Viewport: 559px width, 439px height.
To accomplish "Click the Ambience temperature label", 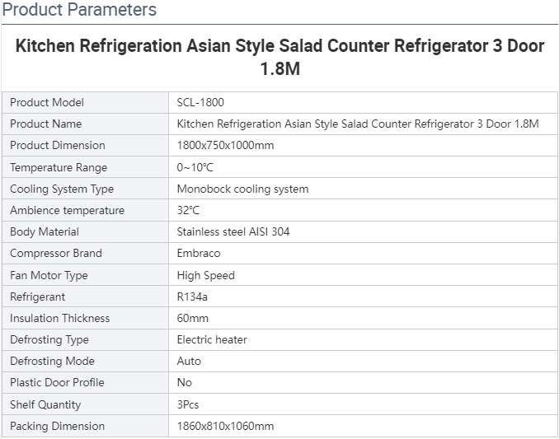I will [67, 210].
